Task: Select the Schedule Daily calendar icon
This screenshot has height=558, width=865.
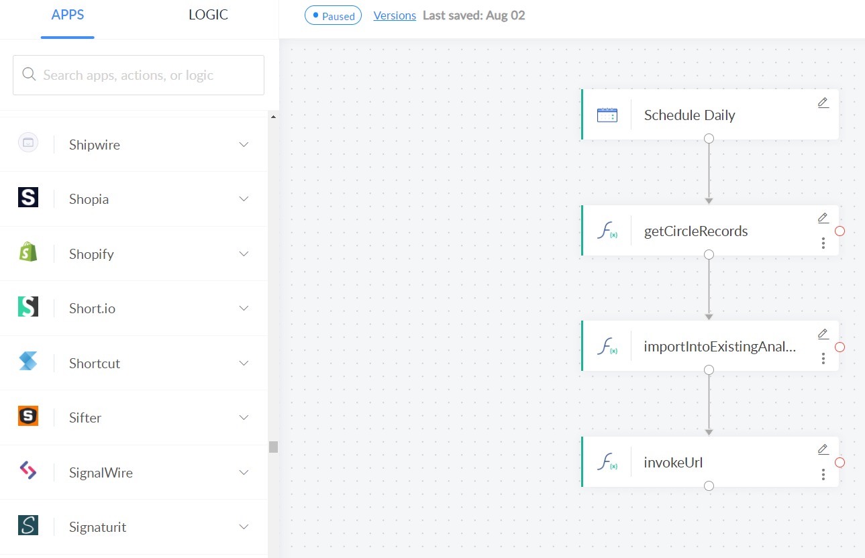Action: [607, 115]
